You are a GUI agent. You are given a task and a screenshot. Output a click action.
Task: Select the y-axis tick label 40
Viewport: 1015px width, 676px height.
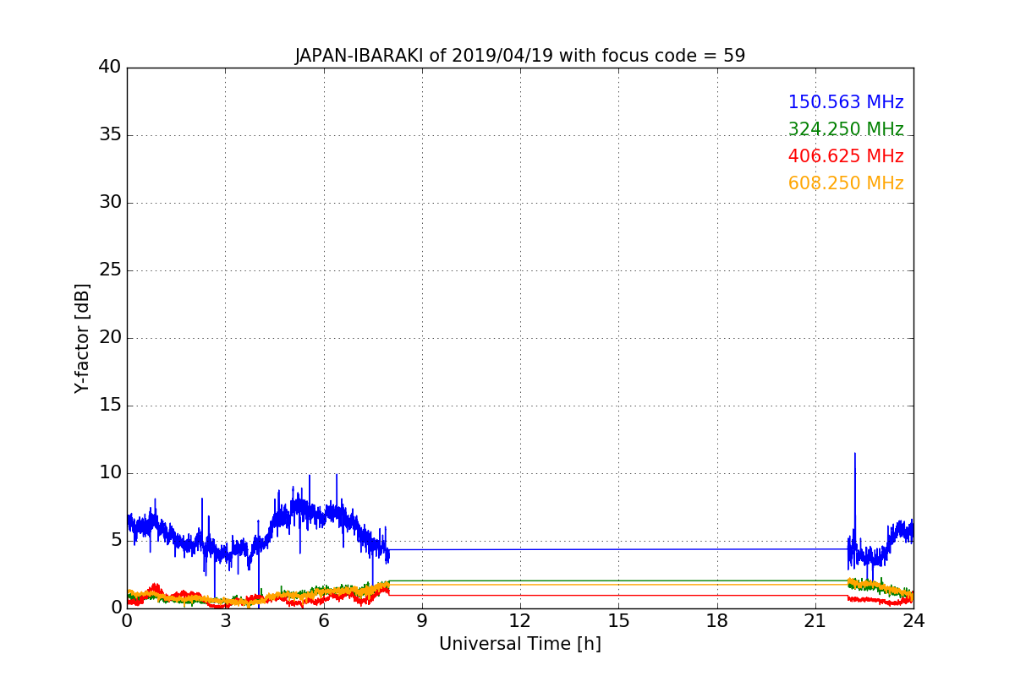[110, 68]
